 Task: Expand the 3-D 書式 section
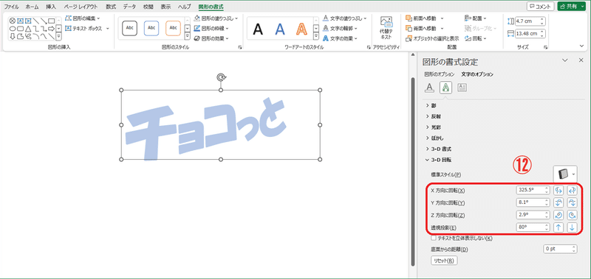(x=438, y=149)
